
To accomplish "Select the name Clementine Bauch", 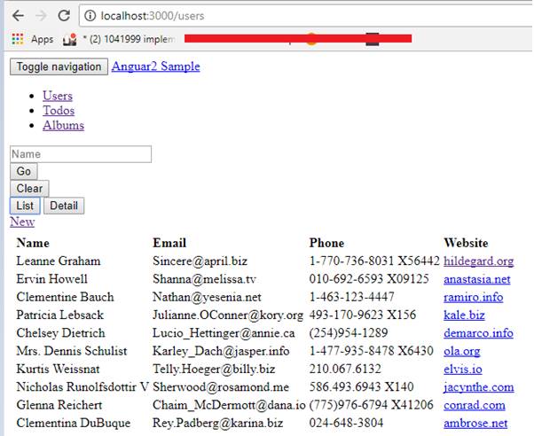I will click(x=65, y=297).
